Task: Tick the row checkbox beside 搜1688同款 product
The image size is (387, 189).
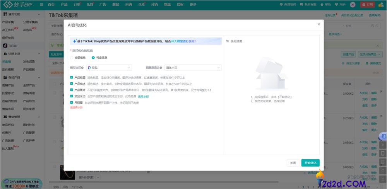Action: coord(55,166)
